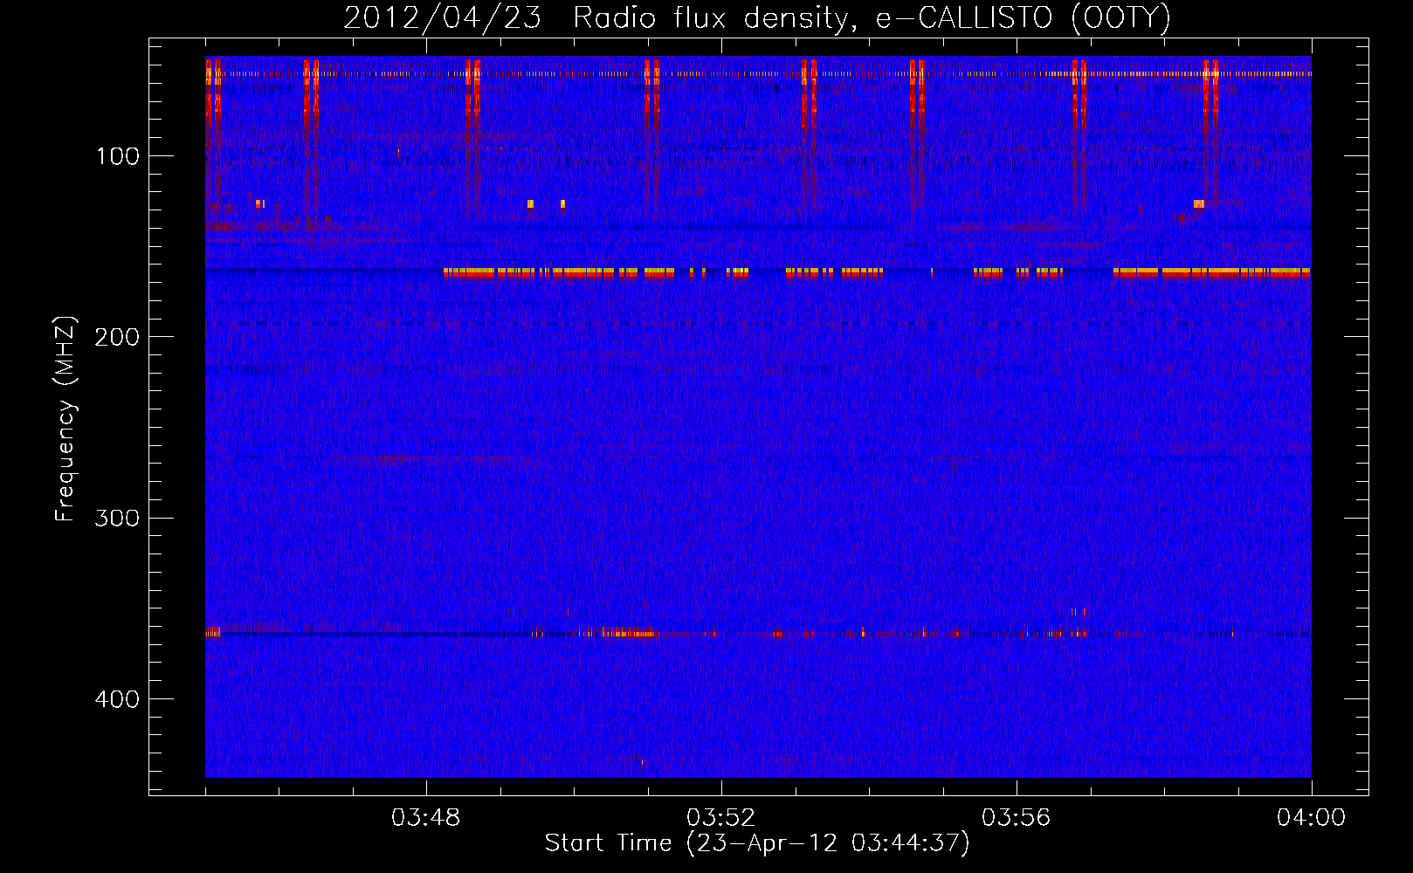Click the 03:48 time tick label
This screenshot has height=873, width=1413.
pos(426,818)
